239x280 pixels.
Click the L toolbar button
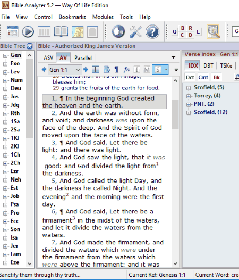pos(198,32)
